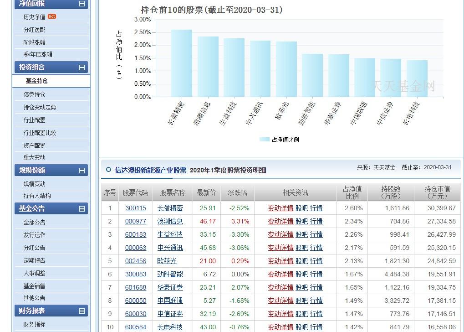This screenshot has width=464, height=332.
Task: Open stock code 600183 link
Action: click(136, 235)
